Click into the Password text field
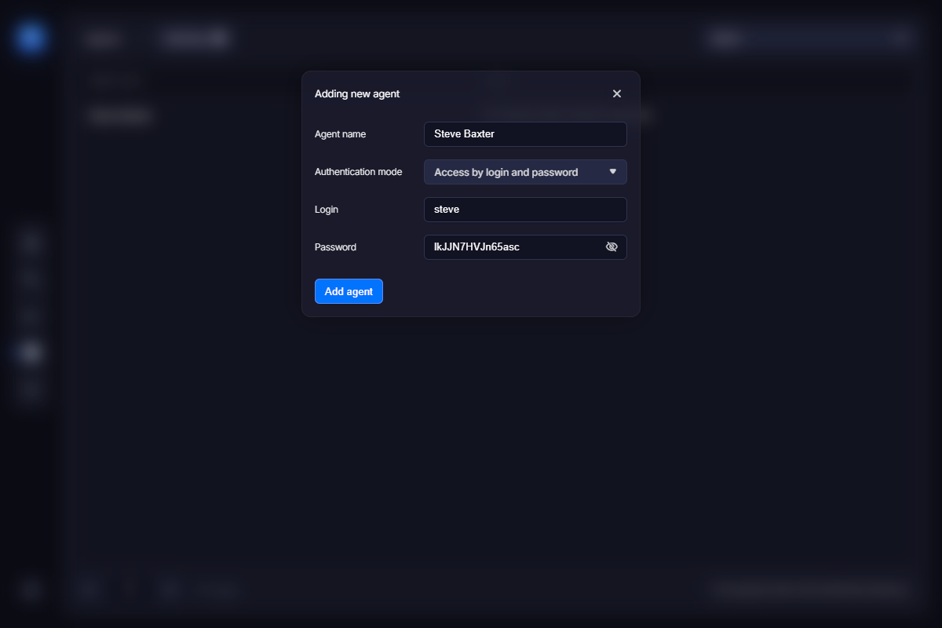The height and width of the screenshot is (628, 942). 514,247
